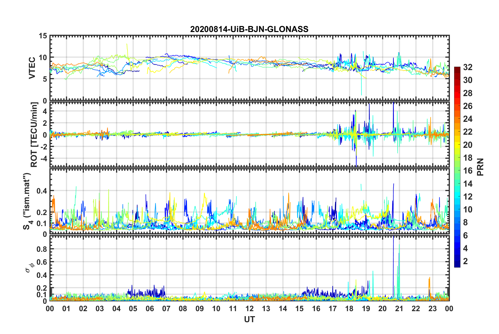Select colorbar tick label 22
499x334 pixels.
(x=468, y=132)
